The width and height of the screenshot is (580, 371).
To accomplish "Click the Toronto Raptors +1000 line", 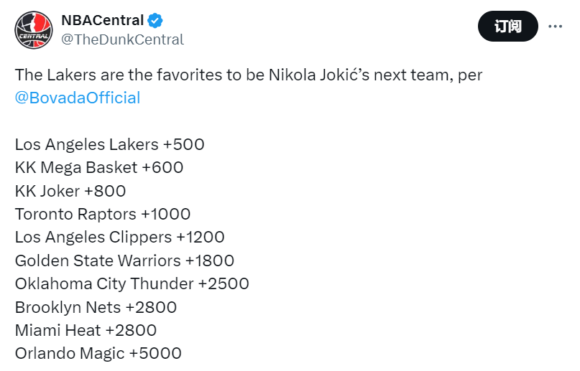I will click(103, 214).
